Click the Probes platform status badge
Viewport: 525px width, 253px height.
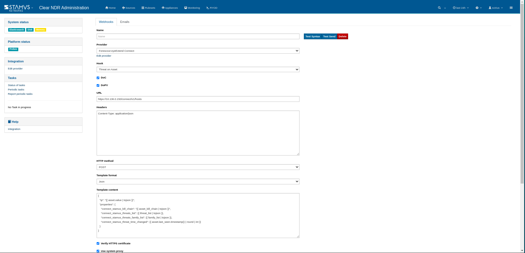[13, 49]
